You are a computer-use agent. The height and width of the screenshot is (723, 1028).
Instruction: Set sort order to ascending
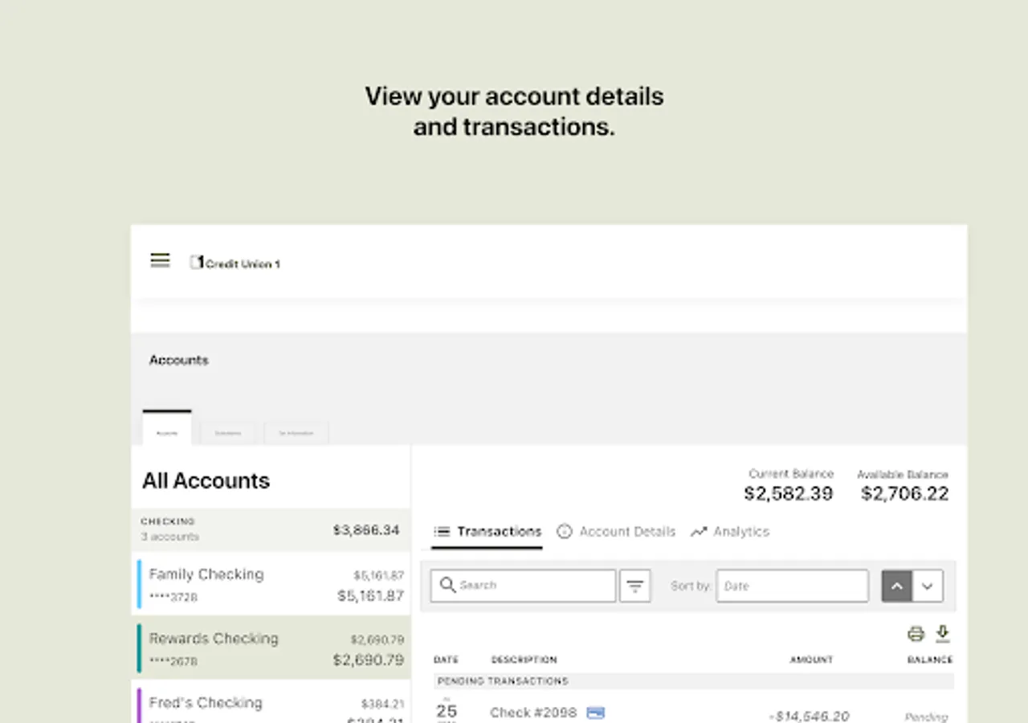(x=897, y=586)
